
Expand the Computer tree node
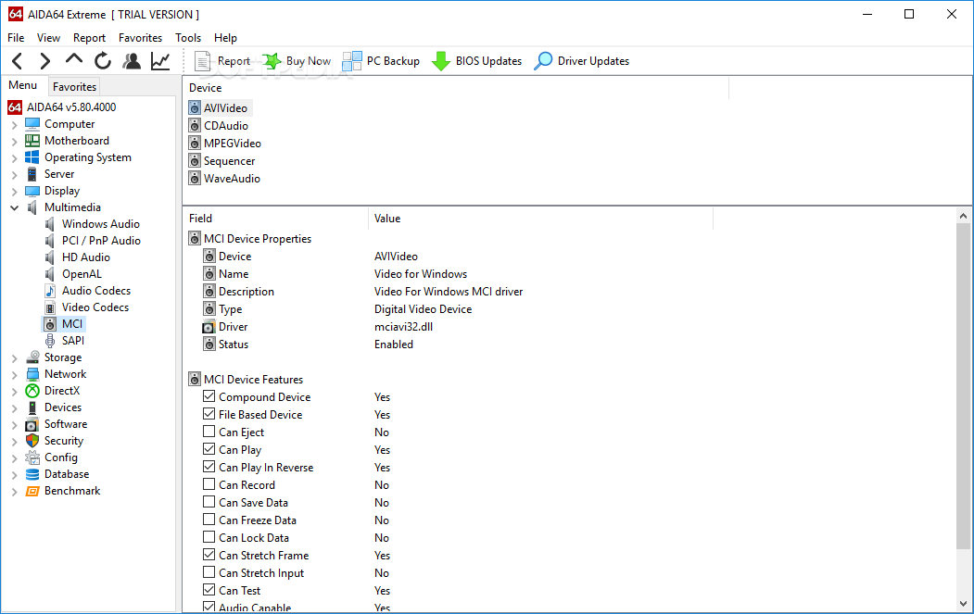pos(14,125)
